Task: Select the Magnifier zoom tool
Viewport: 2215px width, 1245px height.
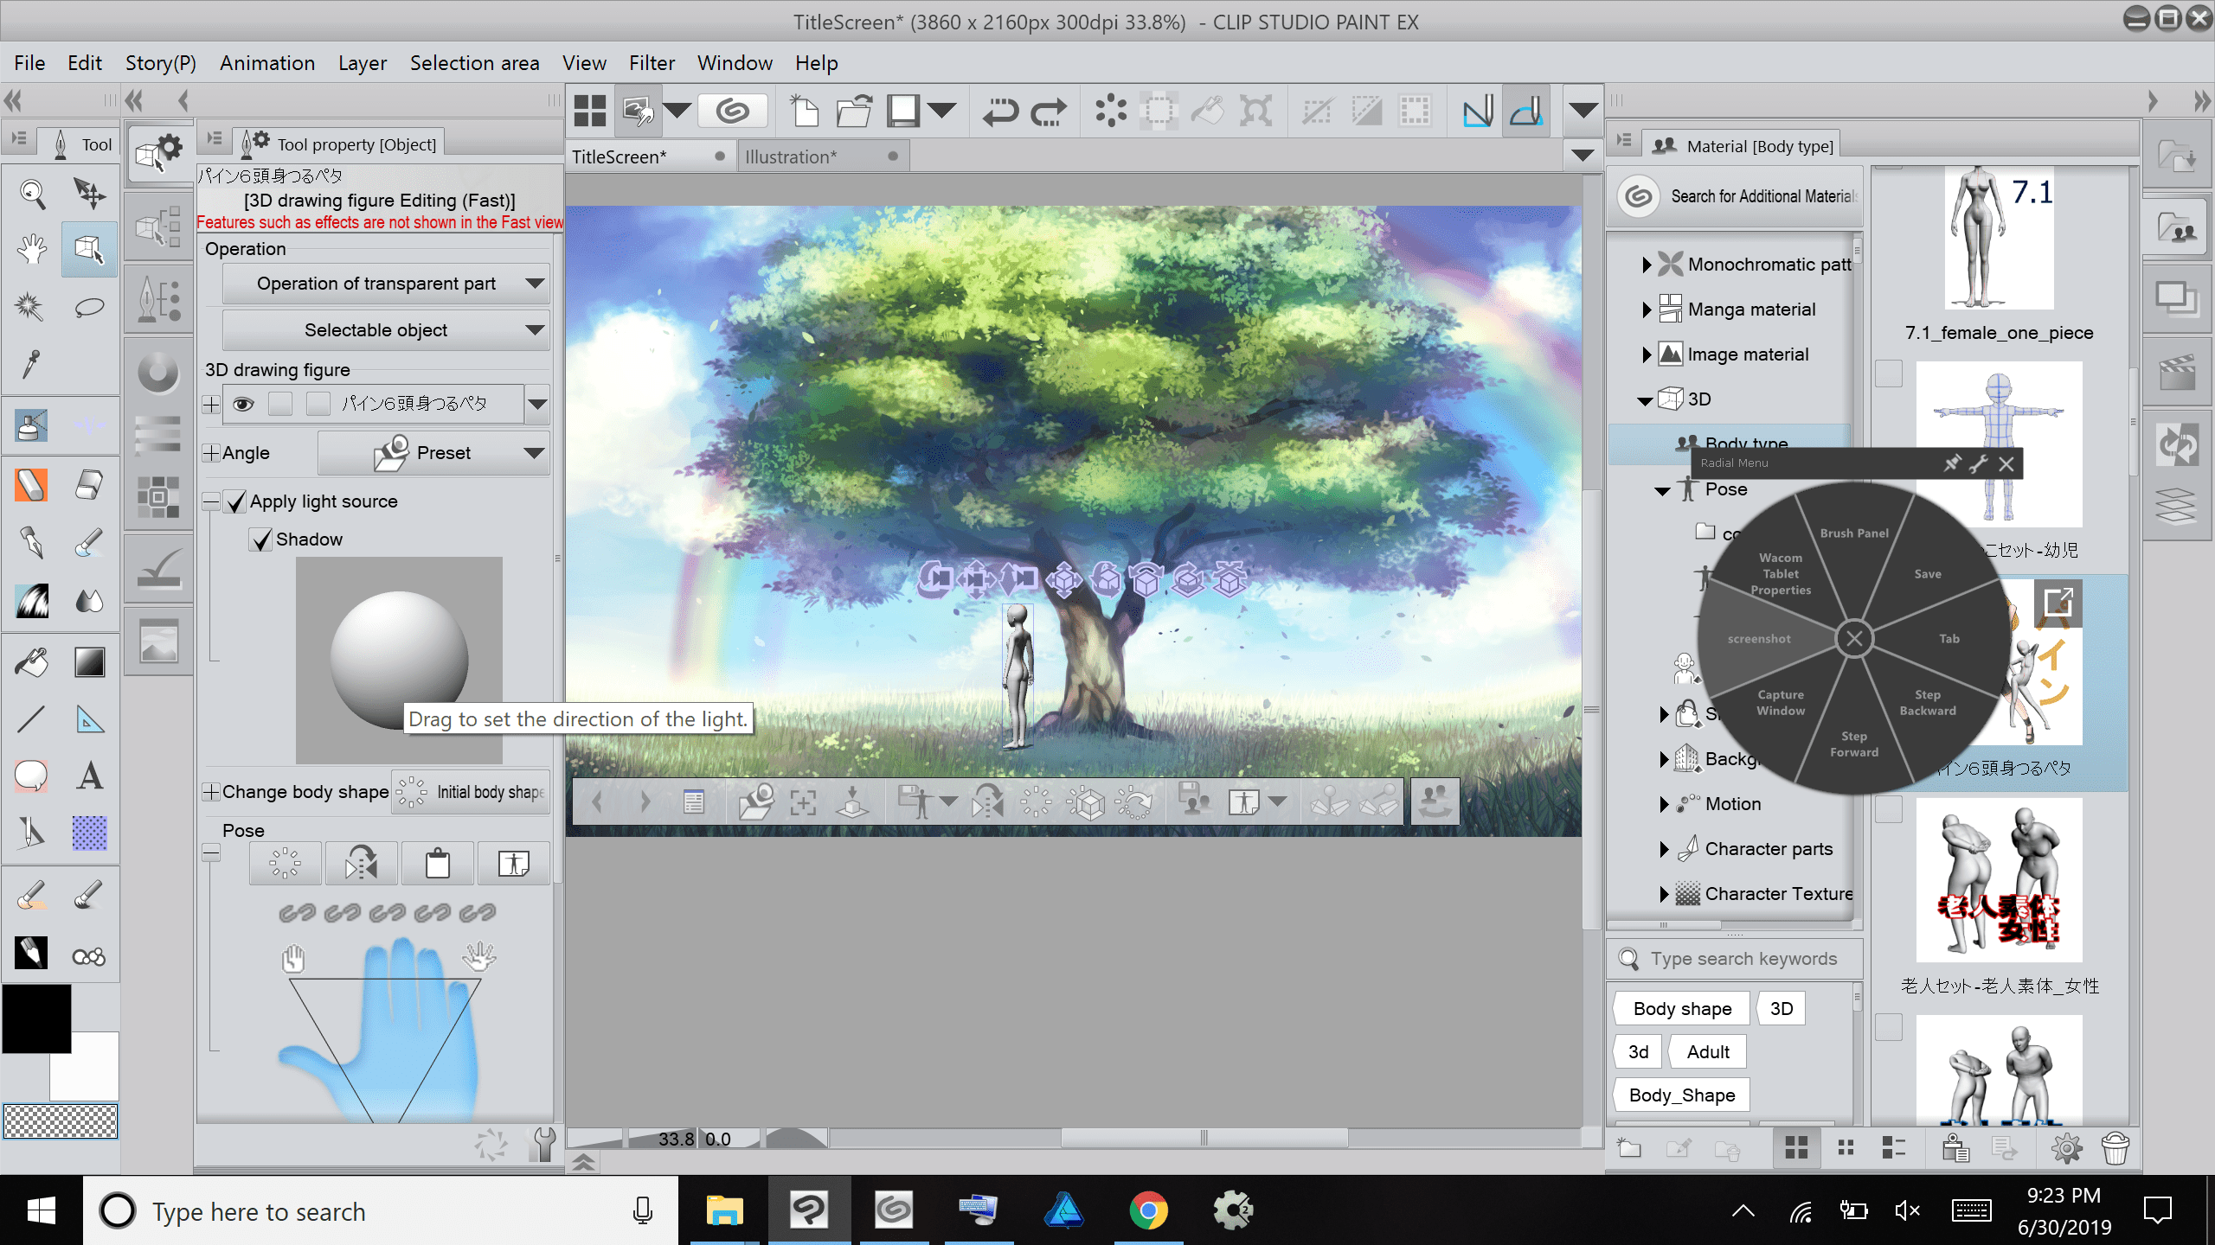Action: [x=32, y=194]
